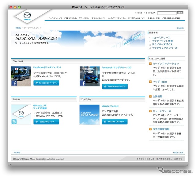Click the Facebook section heading text
This screenshot has height=177, width=196.
(18, 61)
